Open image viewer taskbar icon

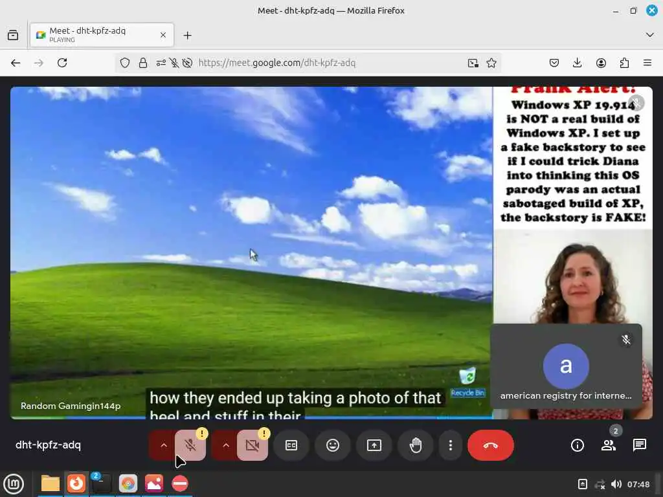click(154, 483)
